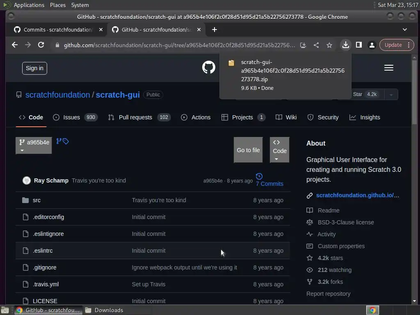The height and width of the screenshot is (315, 420).
Task: Click the Chrome Update button
Action: tap(393, 45)
